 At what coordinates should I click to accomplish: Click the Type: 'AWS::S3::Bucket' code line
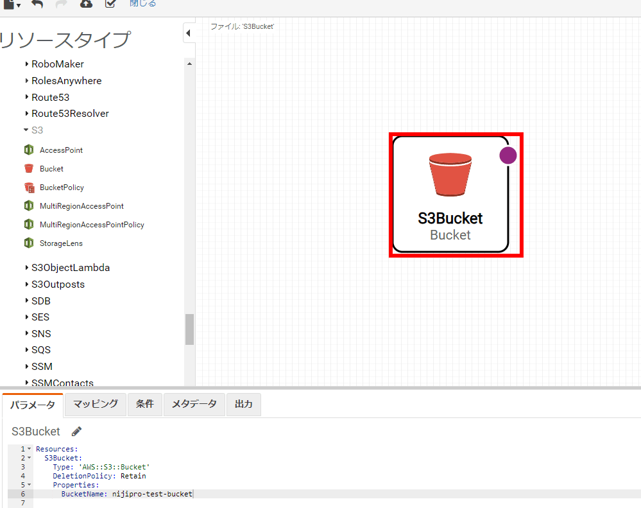(101, 467)
